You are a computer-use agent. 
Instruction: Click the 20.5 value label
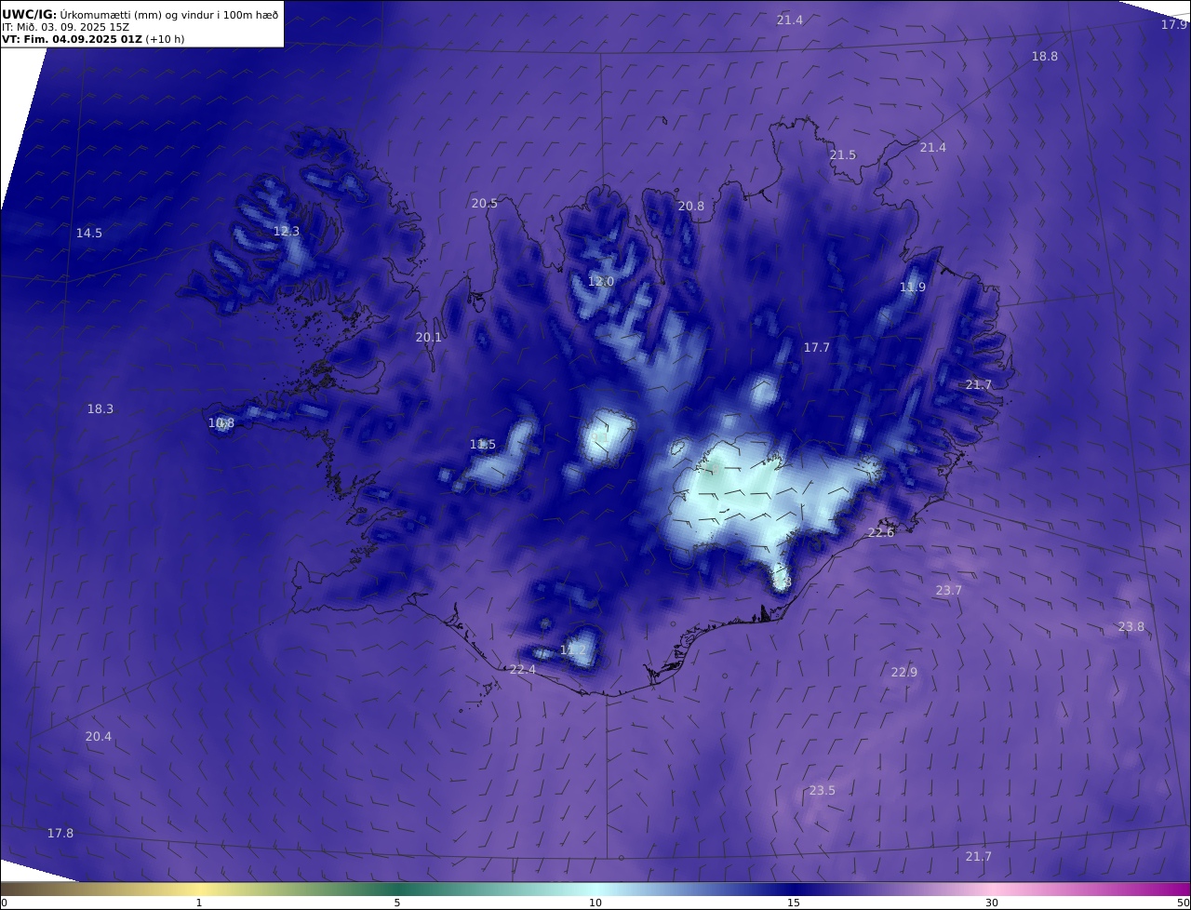coord(485,204)
